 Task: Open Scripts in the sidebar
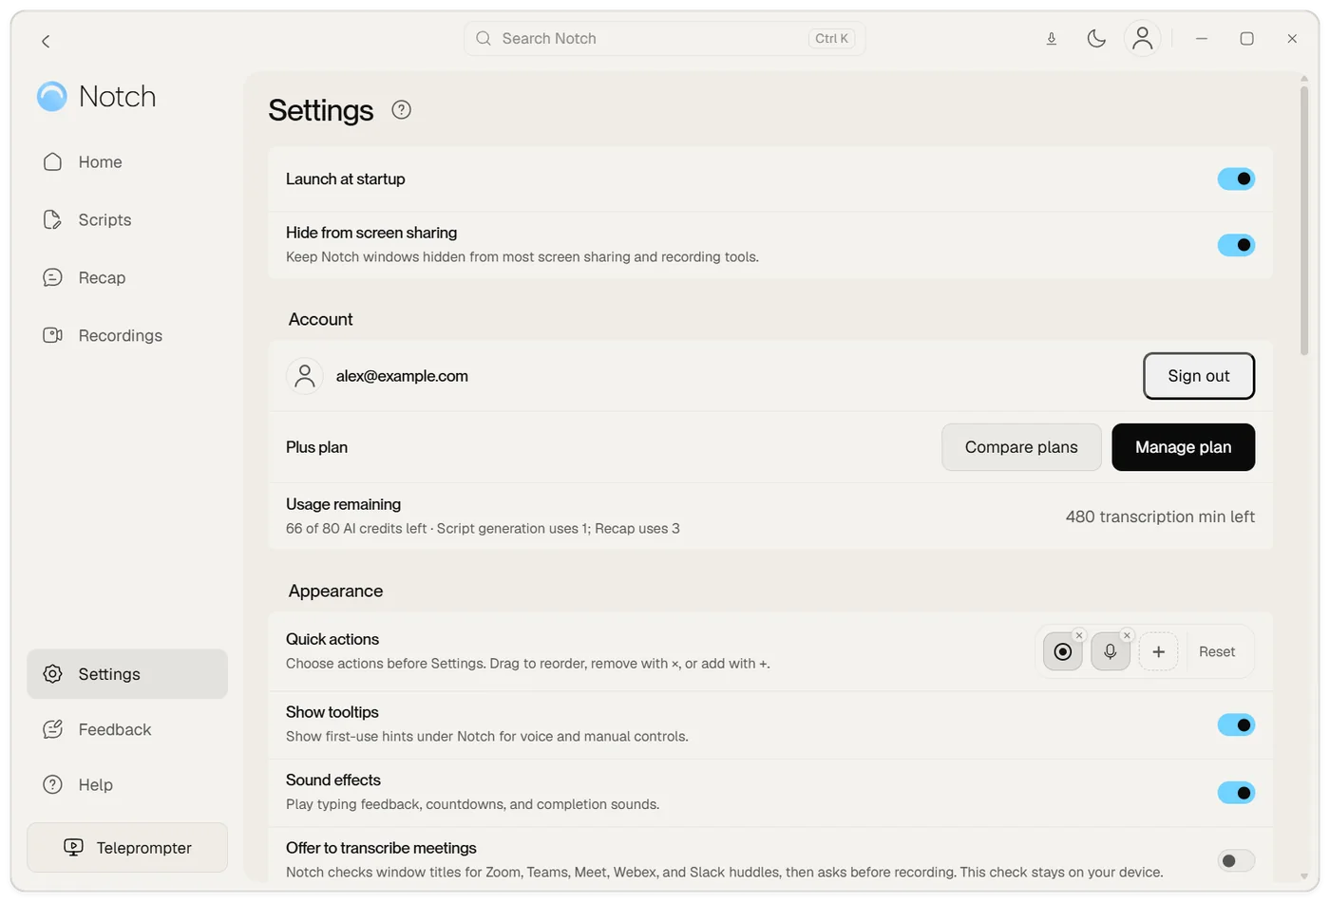pos(127,220)
